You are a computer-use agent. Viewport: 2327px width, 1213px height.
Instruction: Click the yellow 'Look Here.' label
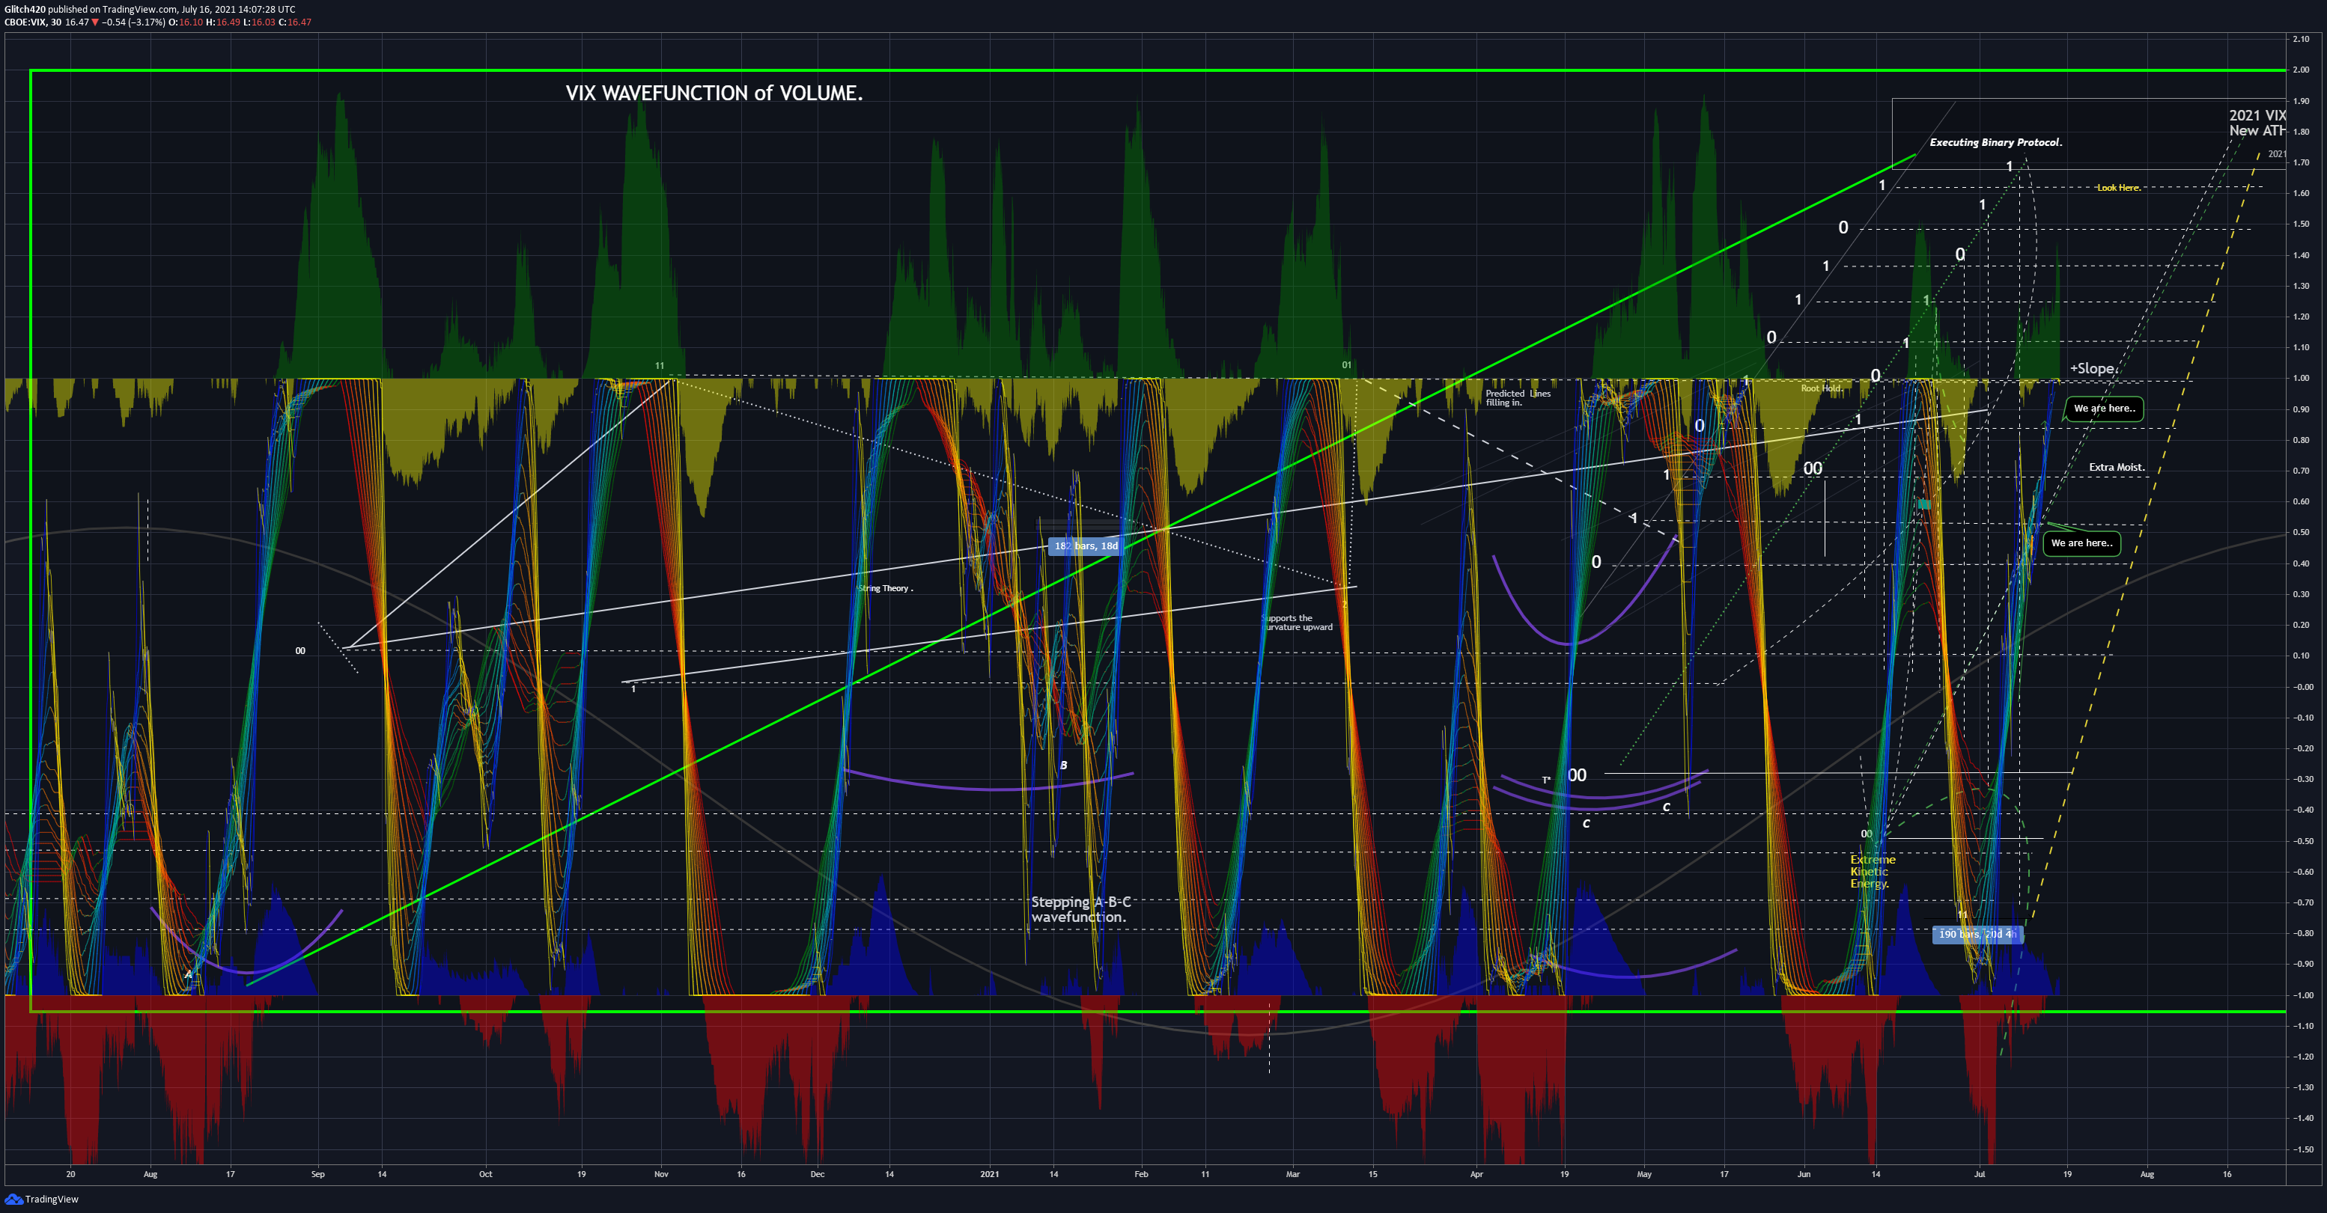point(2118,188)
